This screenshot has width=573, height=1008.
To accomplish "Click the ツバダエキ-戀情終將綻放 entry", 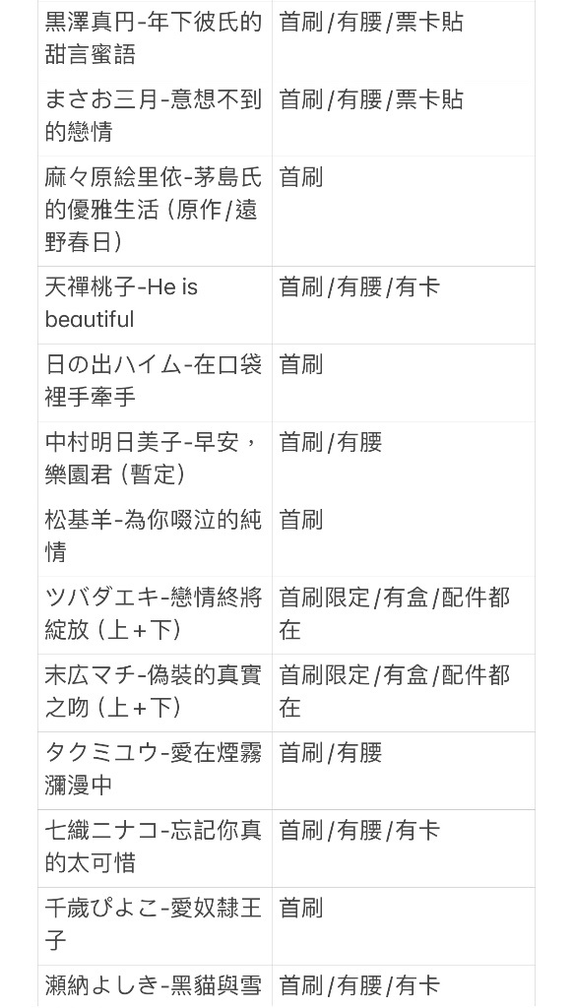I will pos(154,614).
